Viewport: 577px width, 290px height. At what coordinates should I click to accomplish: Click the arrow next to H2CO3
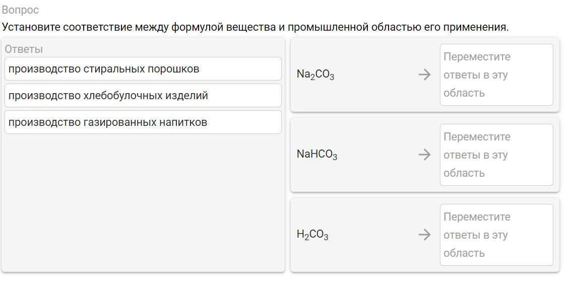[424, 235]
